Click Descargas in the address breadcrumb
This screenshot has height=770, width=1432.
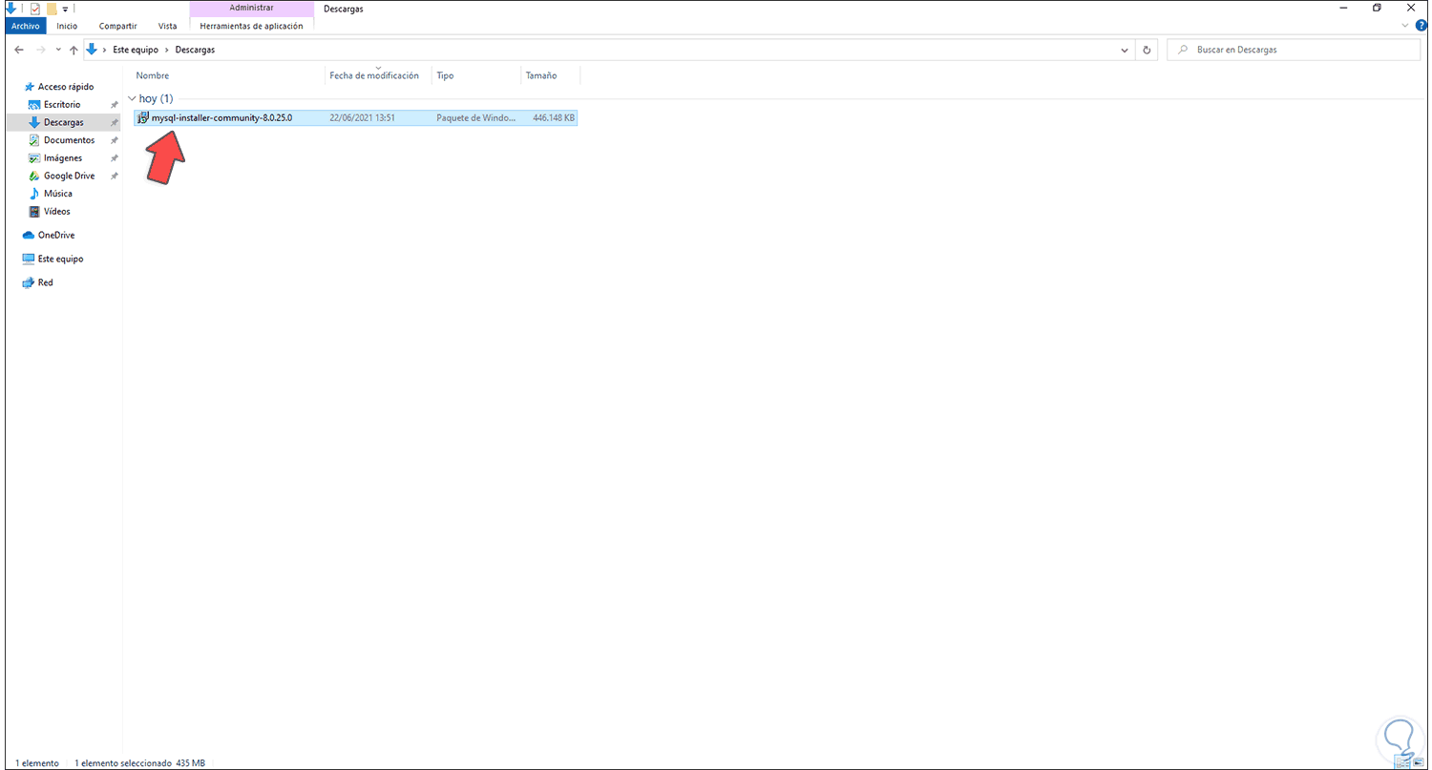(x=195, y=50)
